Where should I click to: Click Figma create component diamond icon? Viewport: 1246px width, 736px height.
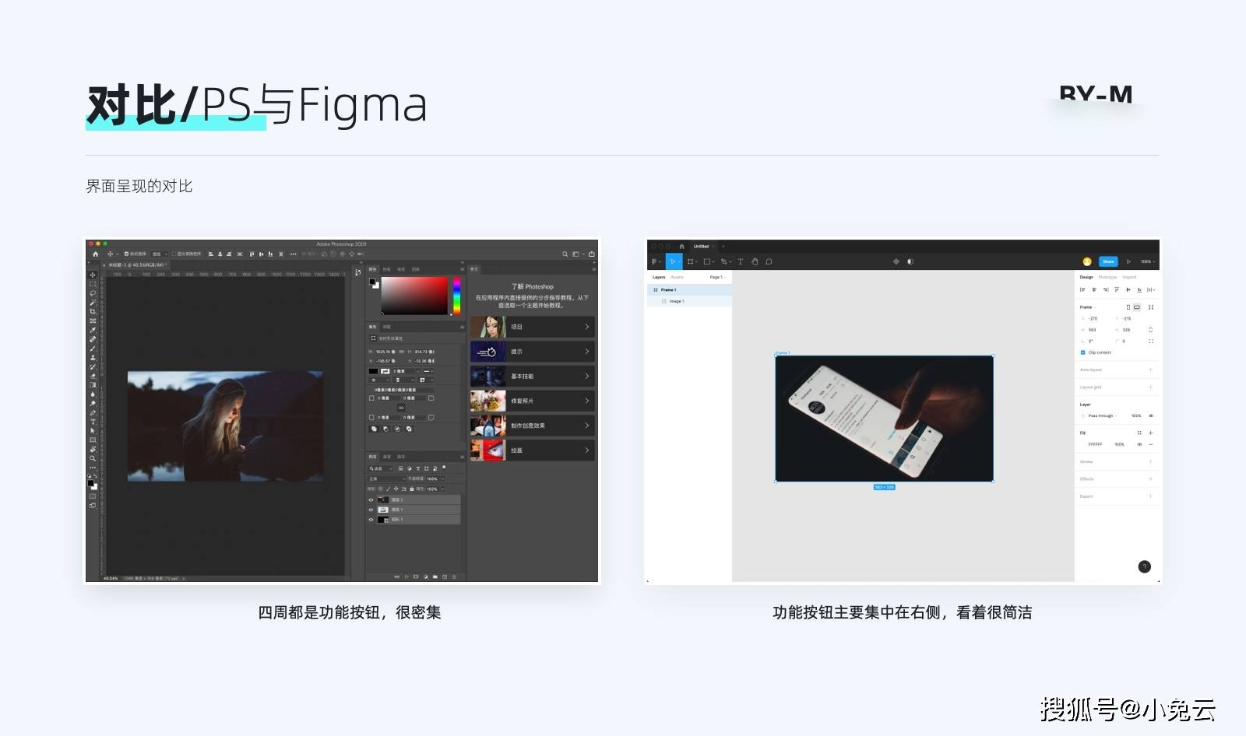(x=896, y=261)
